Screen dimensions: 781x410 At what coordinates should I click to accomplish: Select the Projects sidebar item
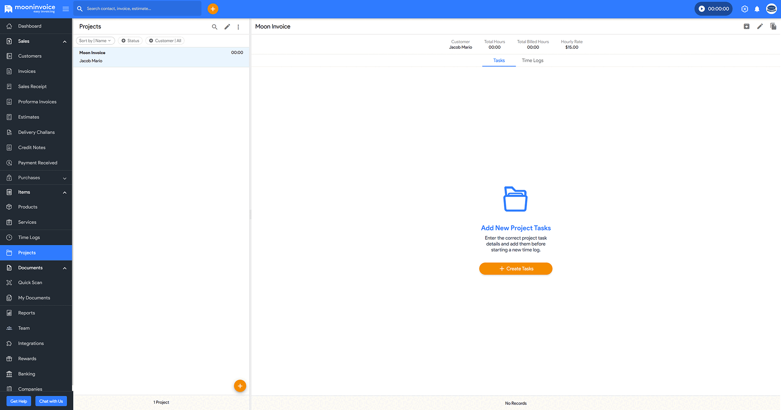pos(36,253)
